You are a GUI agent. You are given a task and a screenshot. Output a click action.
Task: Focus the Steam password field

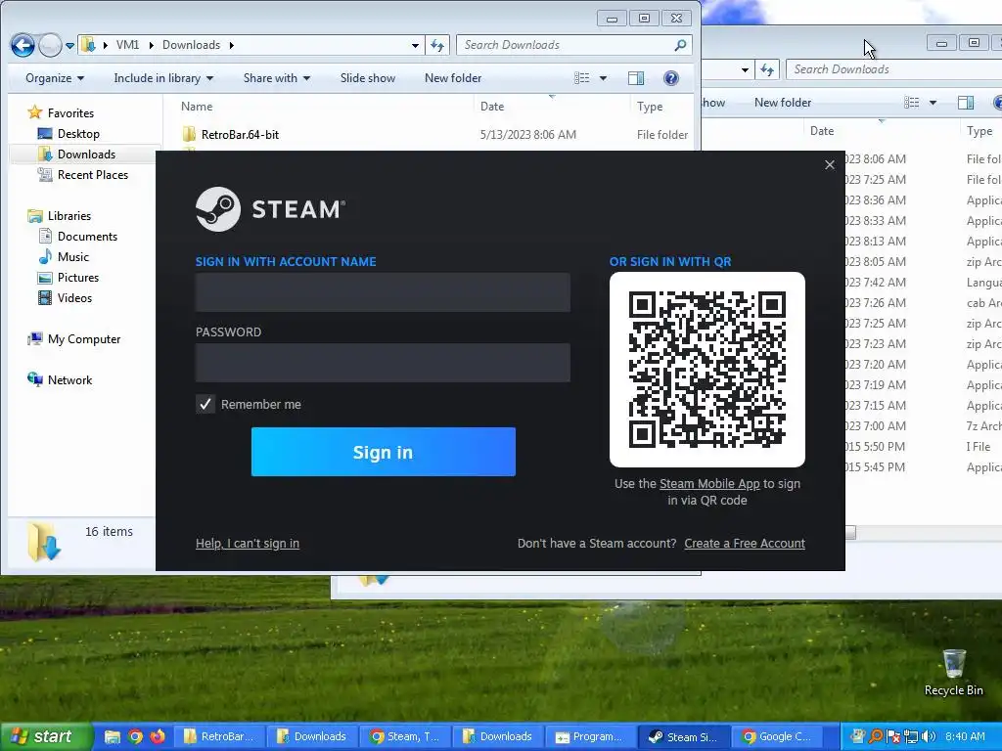tap(383, 363)
